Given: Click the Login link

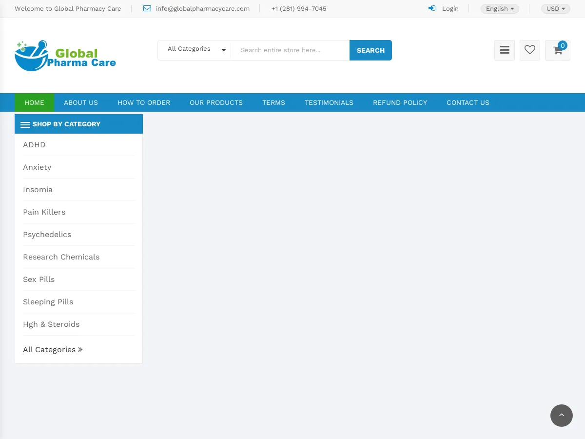Looking at the screenshot, I should pos(450,8).
